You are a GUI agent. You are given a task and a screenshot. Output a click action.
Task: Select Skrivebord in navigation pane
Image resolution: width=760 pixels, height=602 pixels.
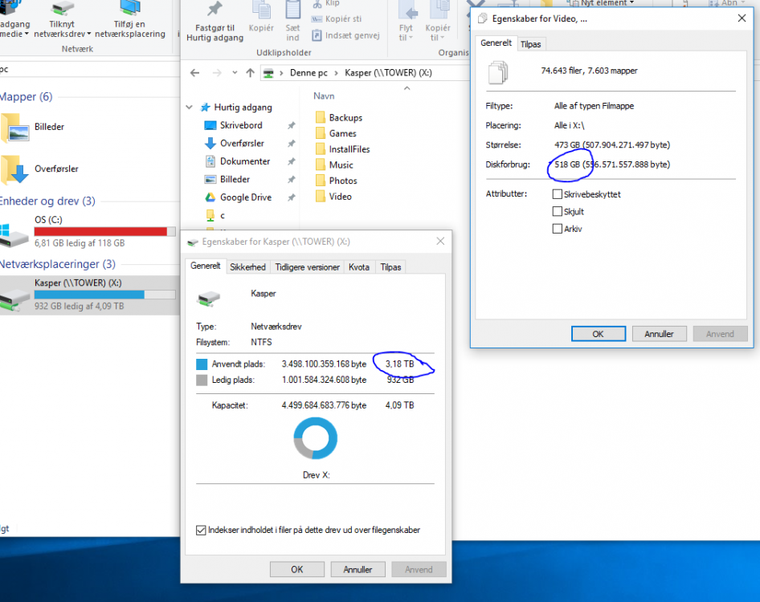[x=241, y=125]
